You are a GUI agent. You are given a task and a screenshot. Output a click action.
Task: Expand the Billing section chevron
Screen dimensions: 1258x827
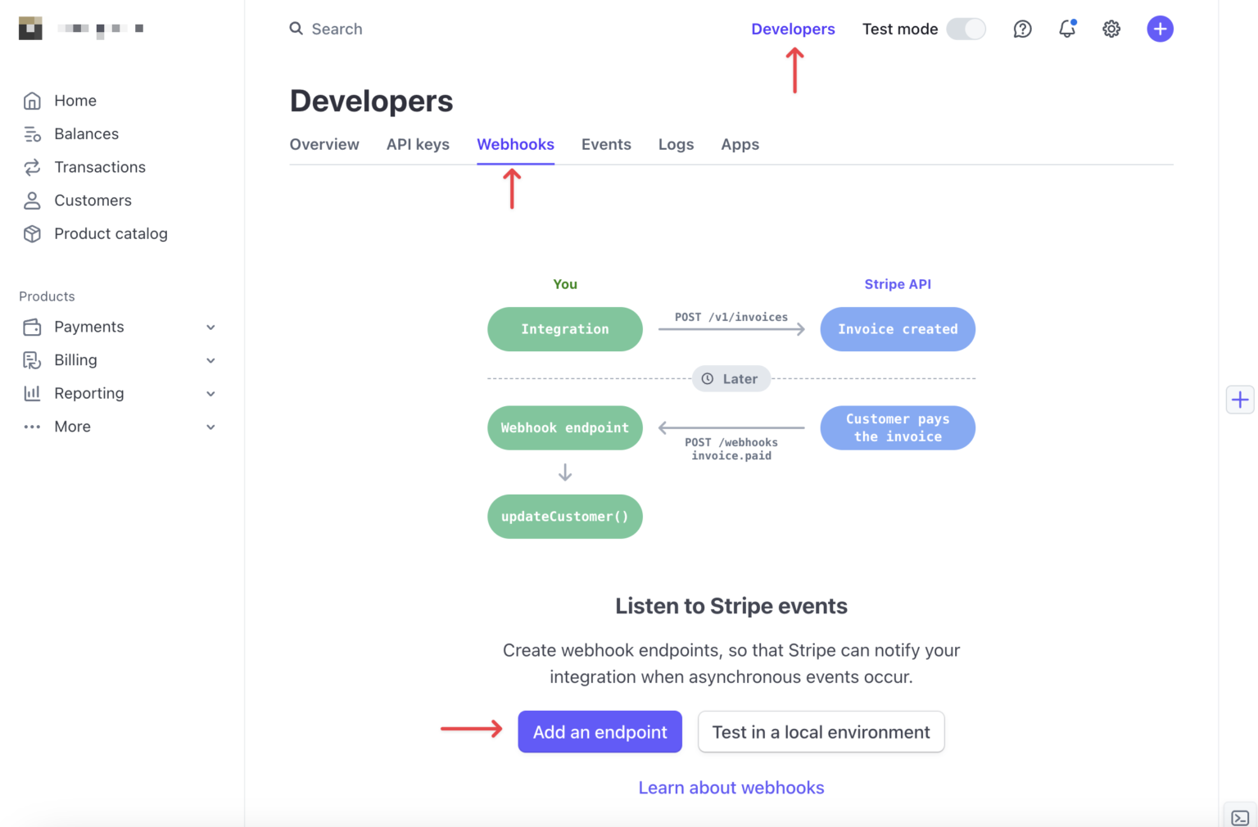tap(210, 361)
